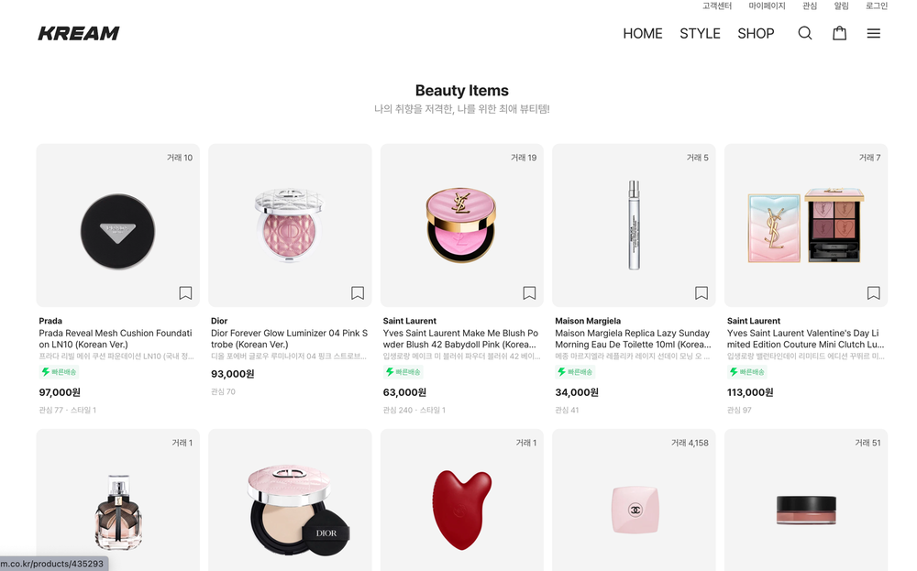The height and width of the screenshot is (571, 917).
Task: Bookmark the YSL Couture Mini Clutch item
Action: tap(873, 292)
